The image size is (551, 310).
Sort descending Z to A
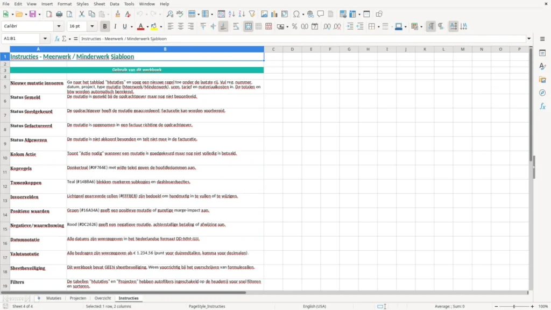pos(242,14)
